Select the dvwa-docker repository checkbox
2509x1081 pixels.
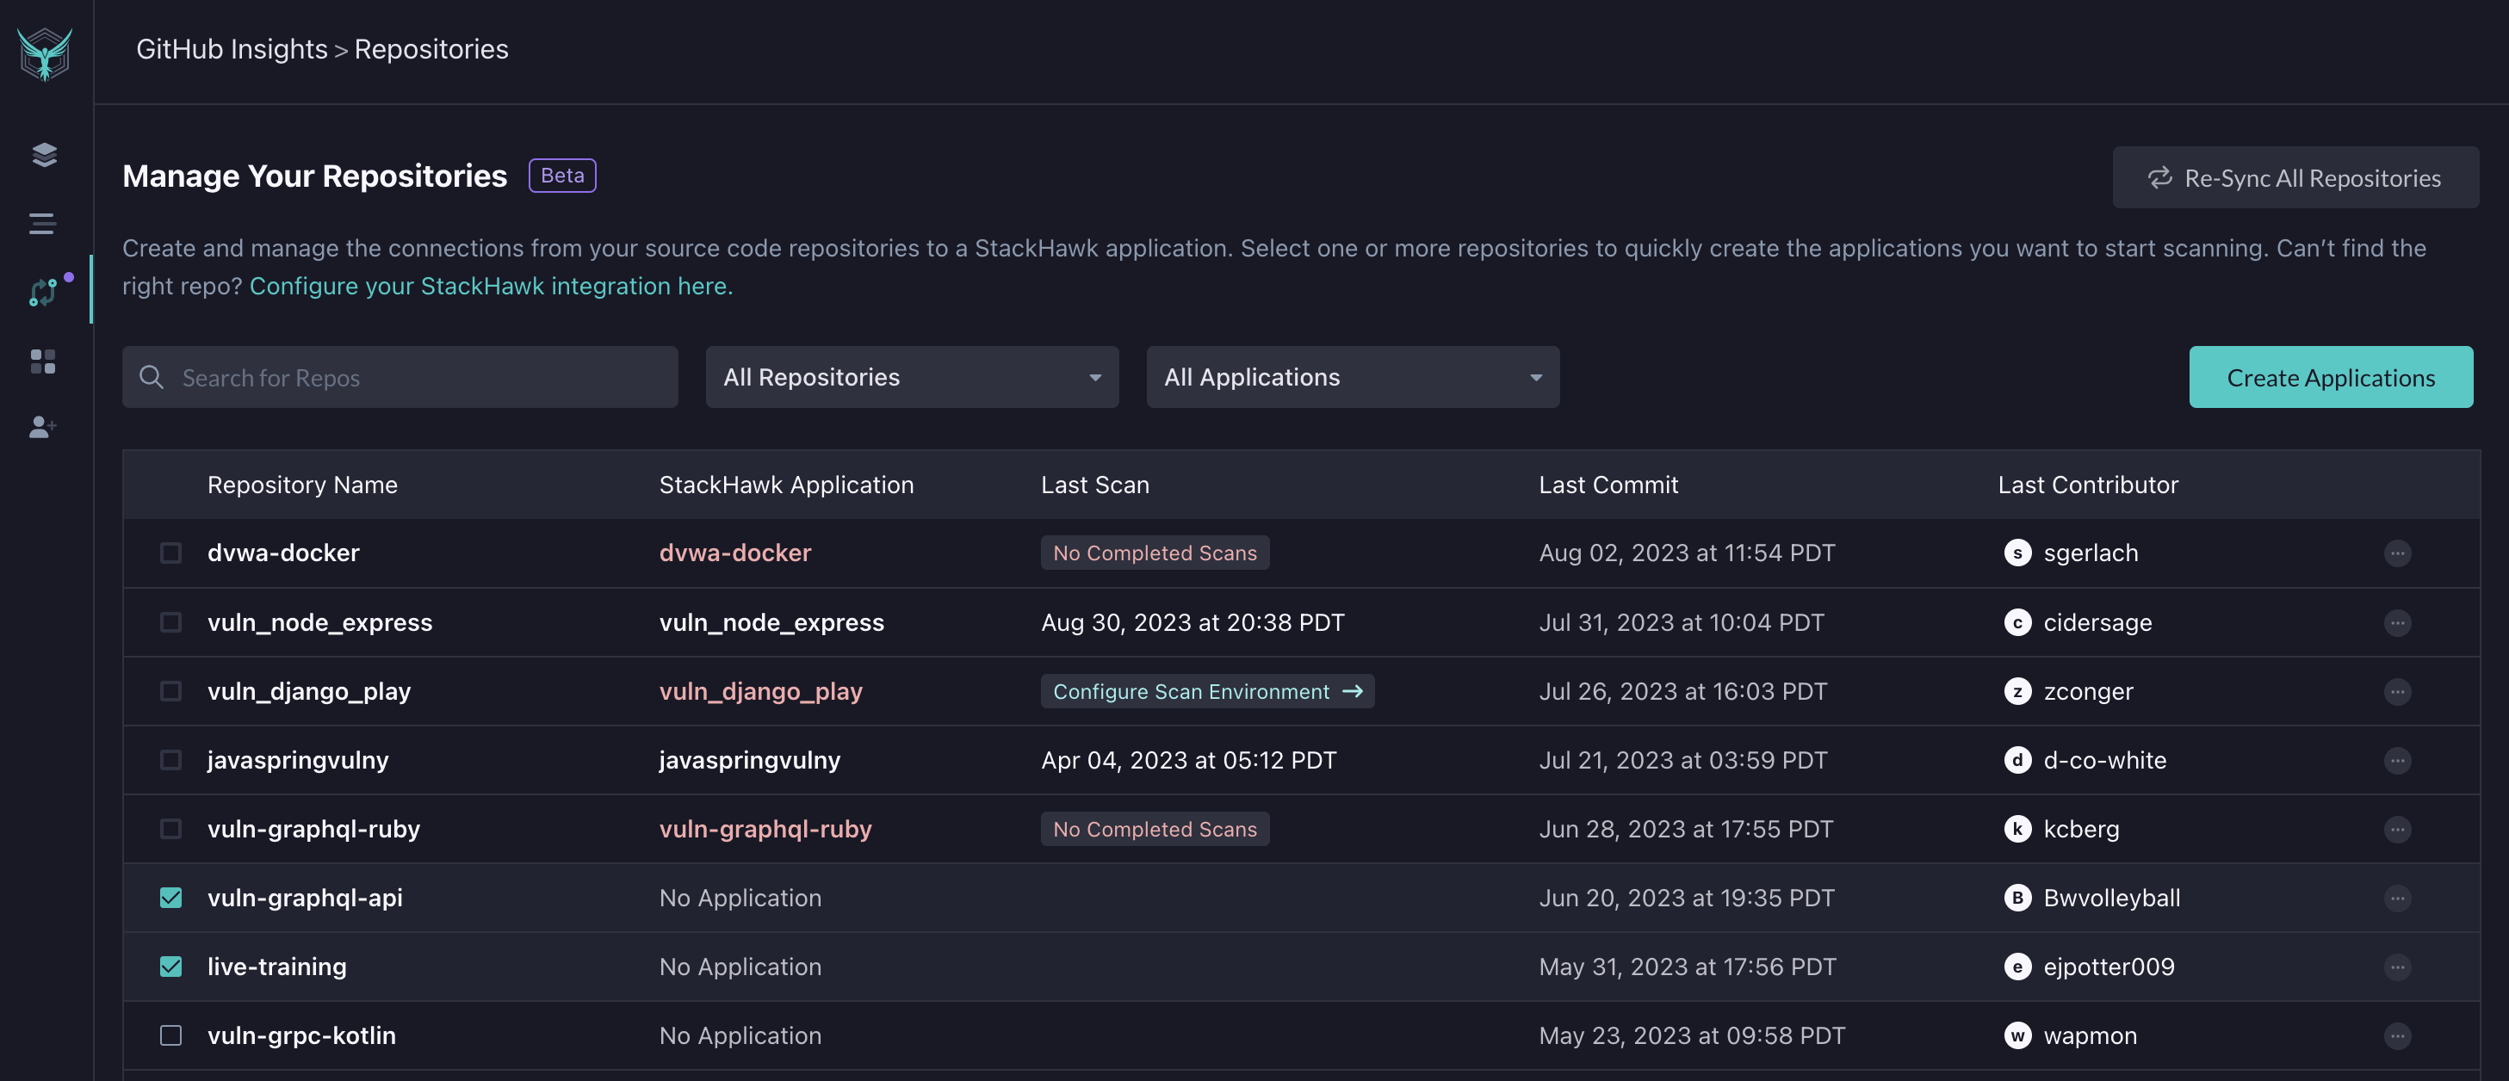(170, 553)
